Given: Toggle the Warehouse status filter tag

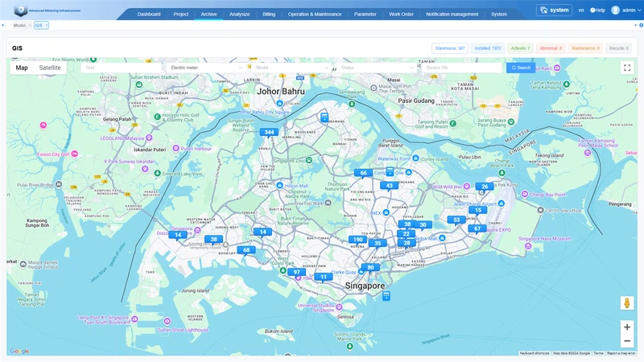Looking at the screenshot, I should 450,48.
